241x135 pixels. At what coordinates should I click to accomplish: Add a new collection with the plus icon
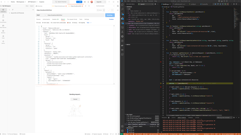point(9,10)
